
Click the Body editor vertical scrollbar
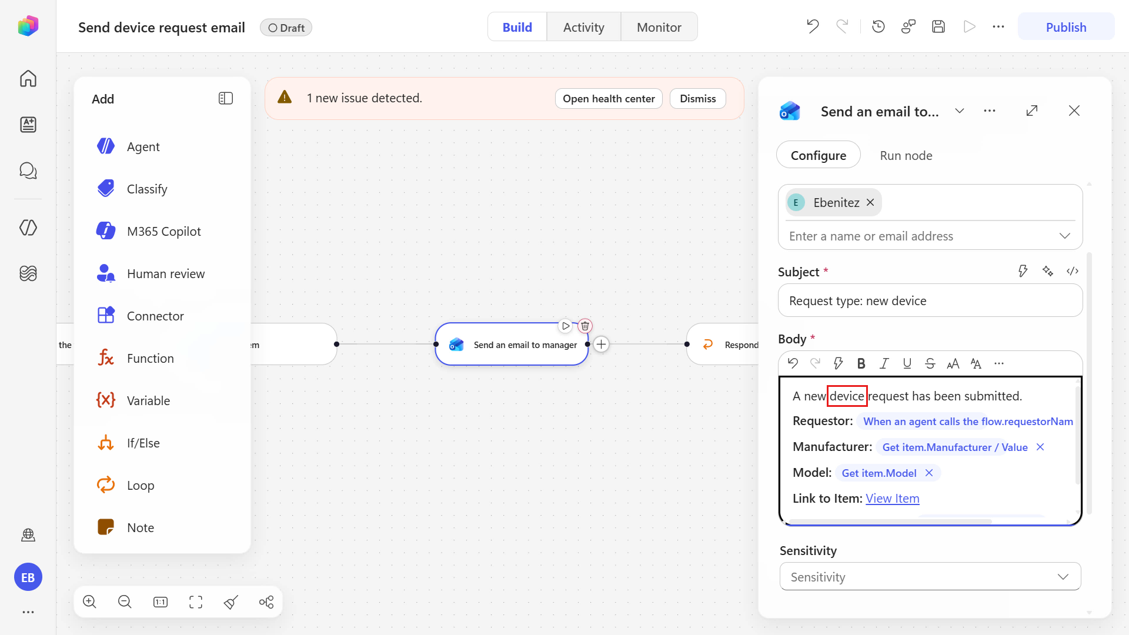[1077, 435]
